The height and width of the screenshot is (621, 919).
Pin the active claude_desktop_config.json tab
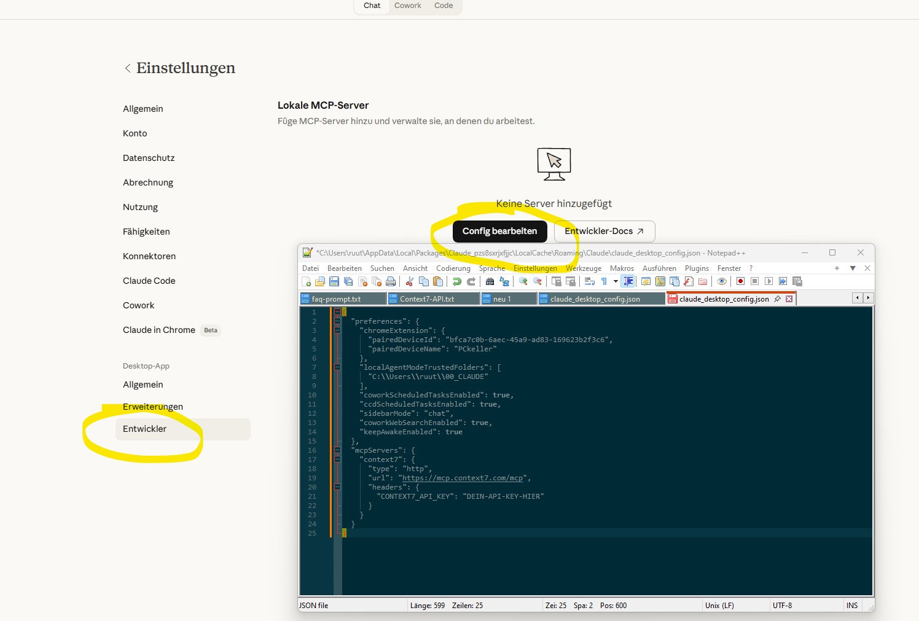click(x=778, y=299)
